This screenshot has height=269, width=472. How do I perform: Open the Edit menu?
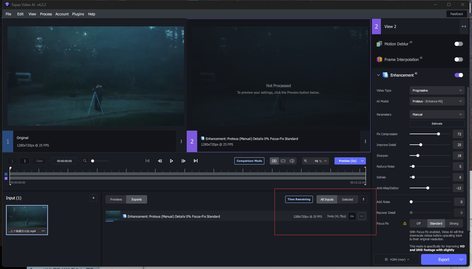coord(20,14)
